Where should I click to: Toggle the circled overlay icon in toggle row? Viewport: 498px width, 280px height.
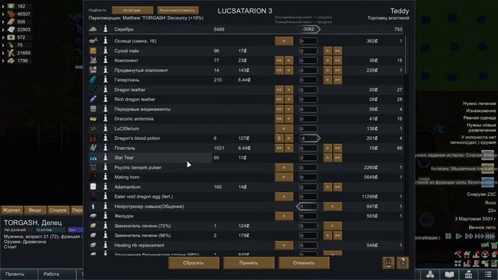click(x=485, y=254)
